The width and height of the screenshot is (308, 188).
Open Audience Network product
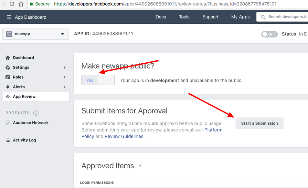[31, 123]
